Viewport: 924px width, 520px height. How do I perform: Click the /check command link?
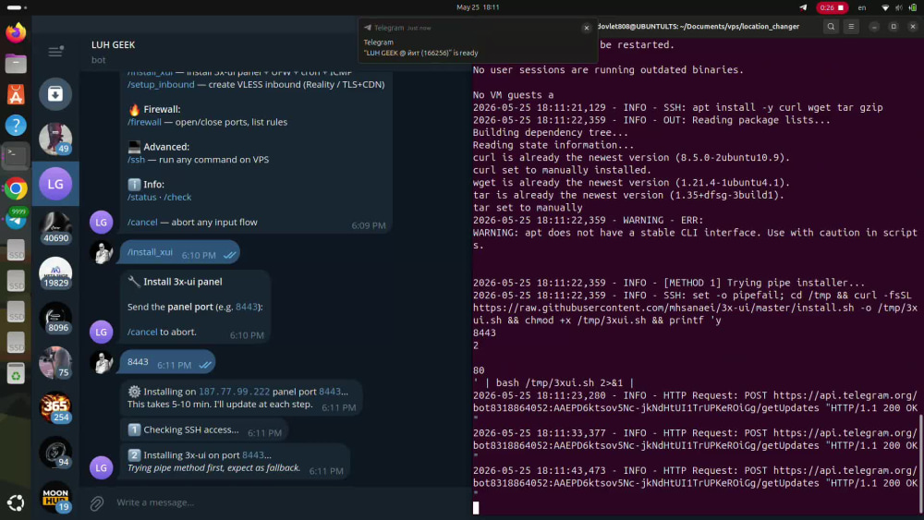click(177, 198)
